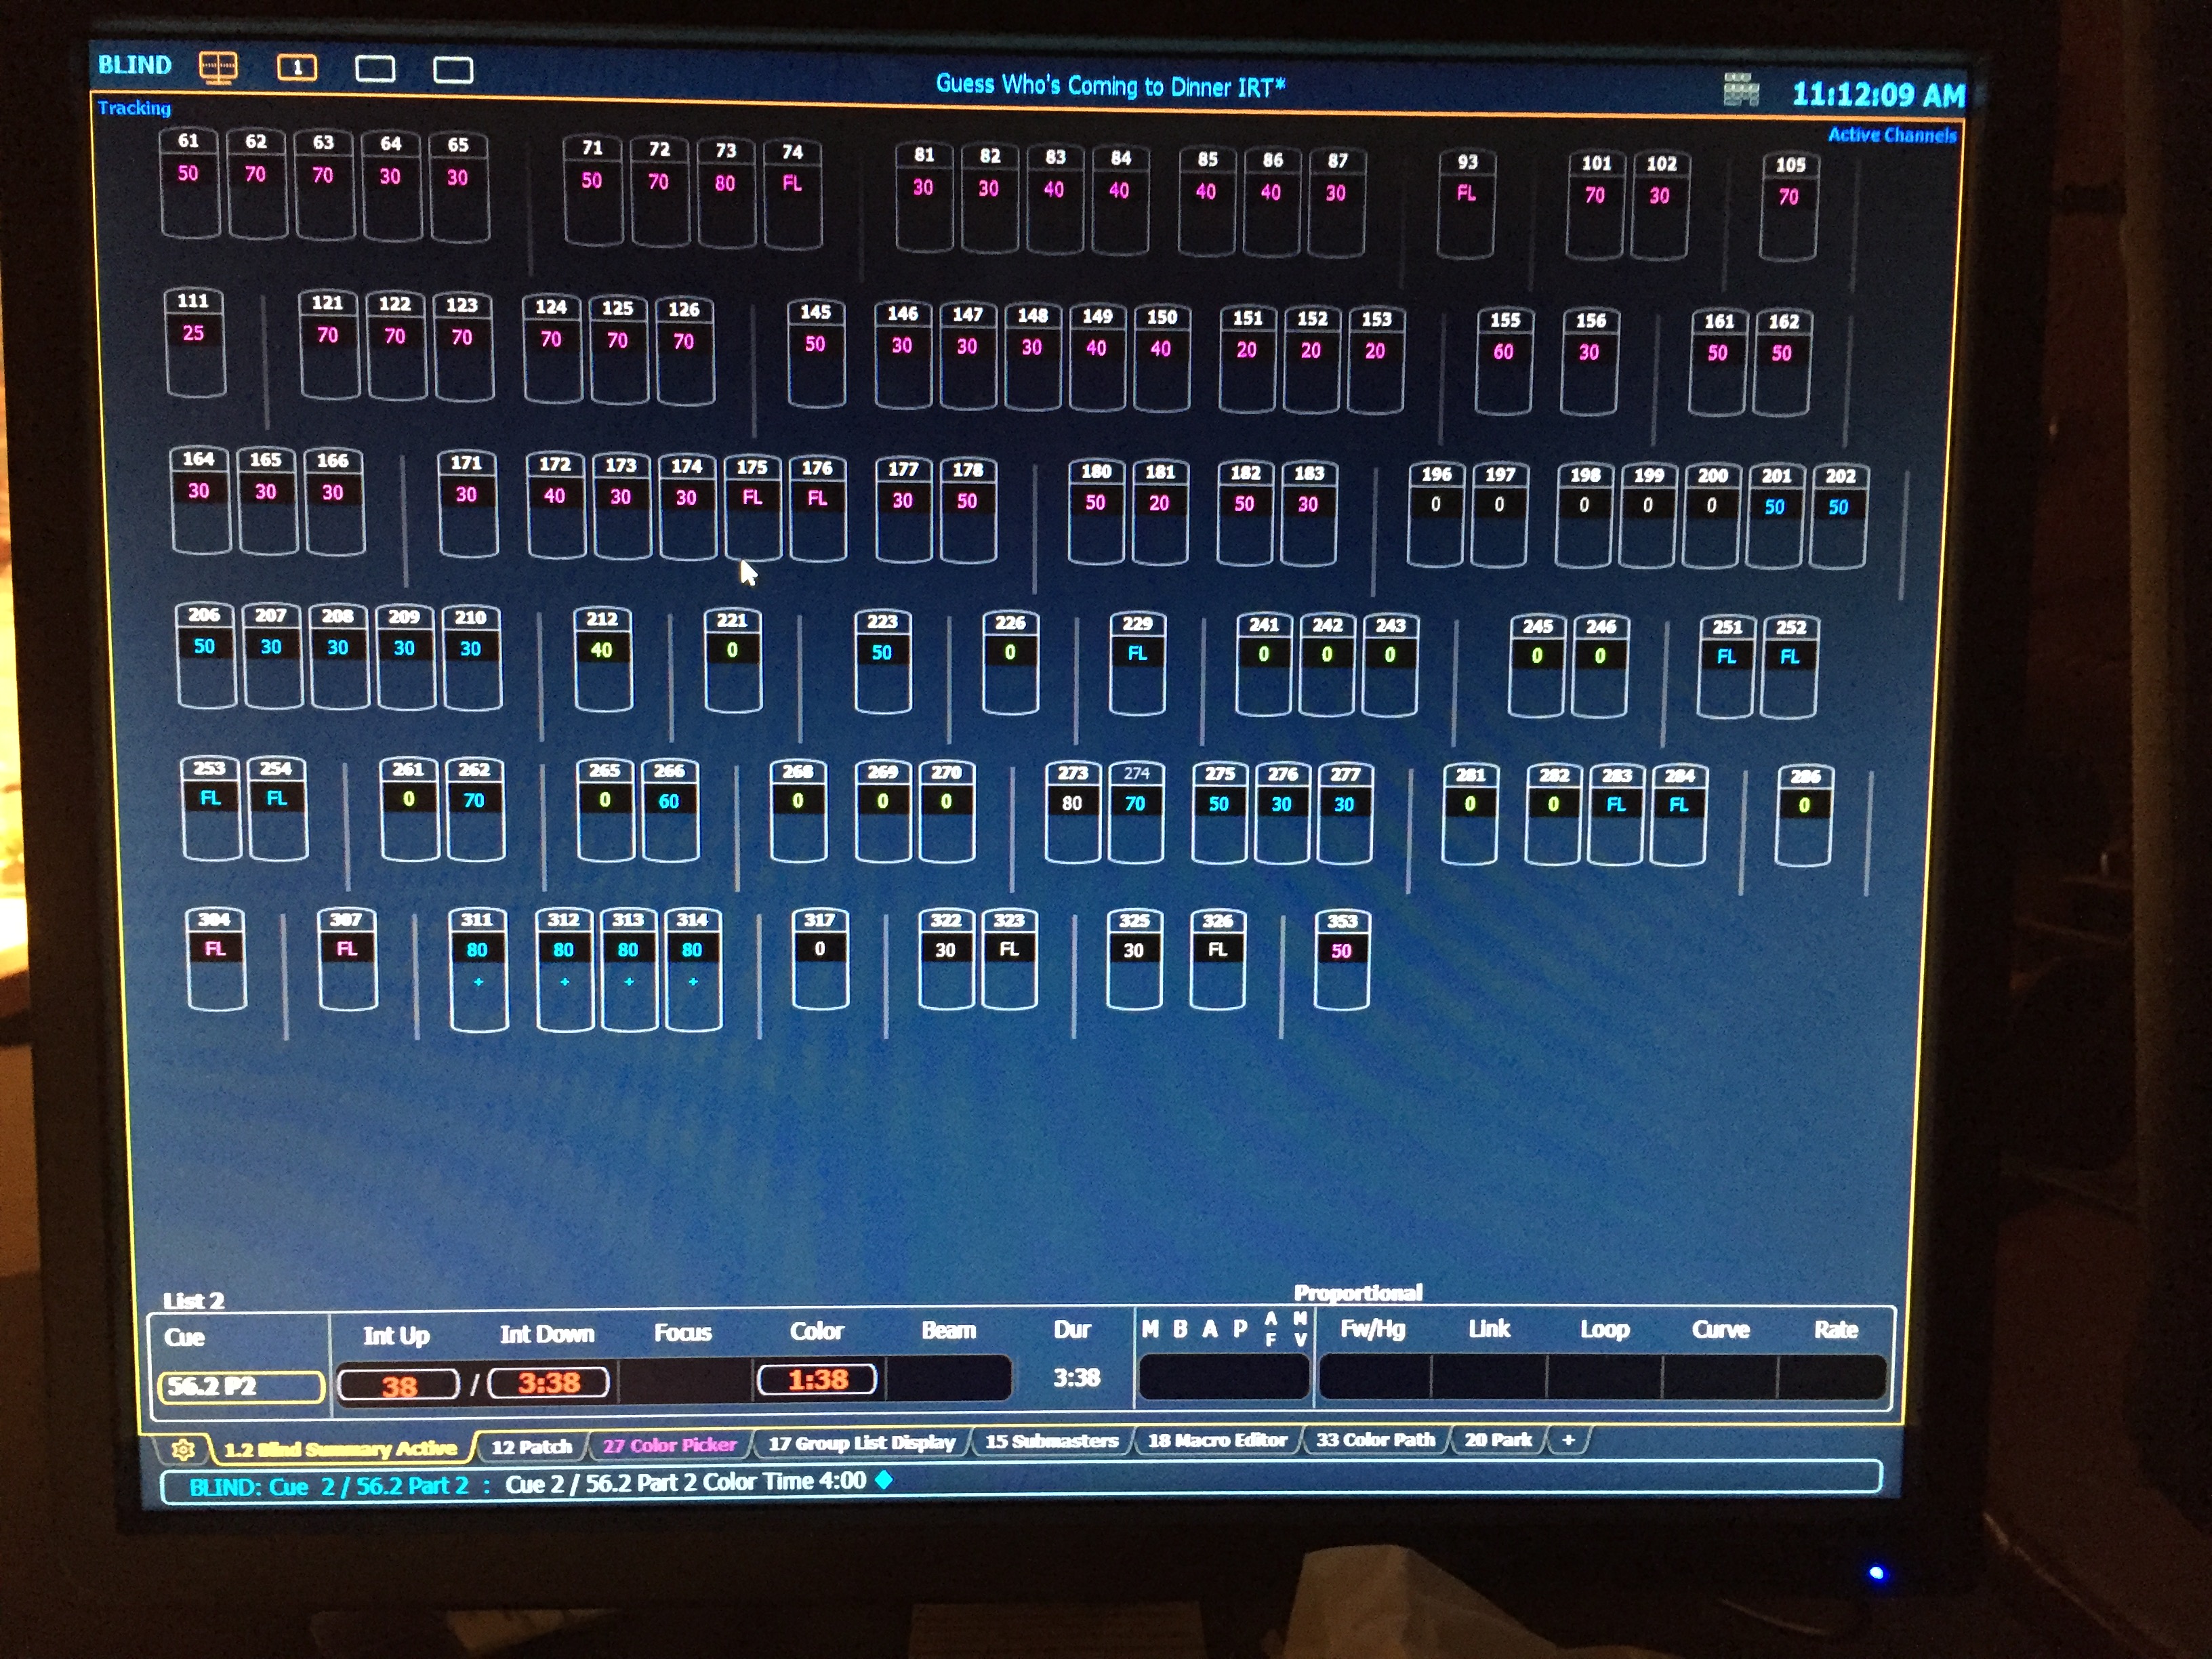
Task: Select channel 286 tile
Action: pos(1804,815)
